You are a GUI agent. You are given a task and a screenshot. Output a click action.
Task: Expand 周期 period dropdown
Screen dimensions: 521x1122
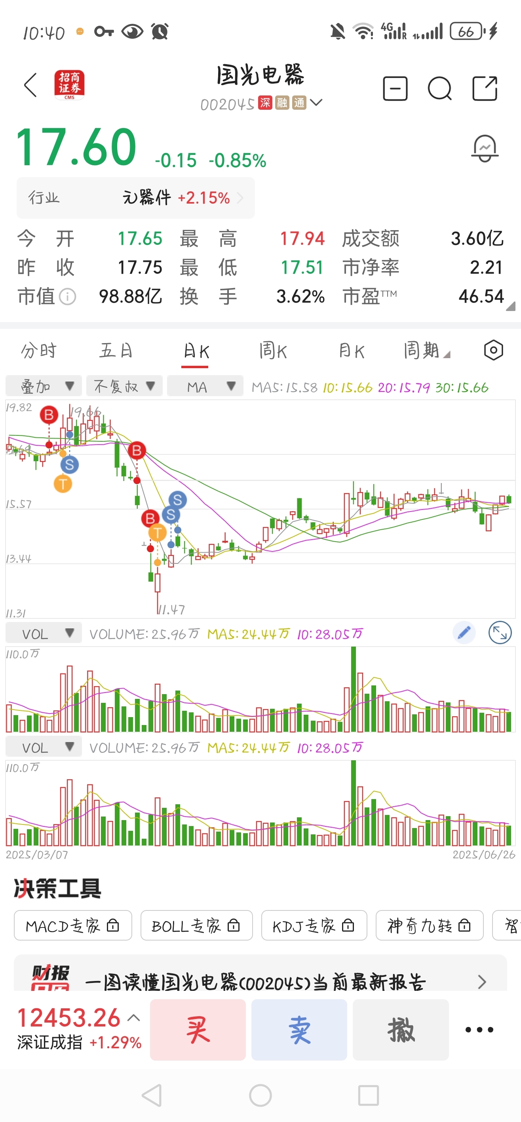426,351
